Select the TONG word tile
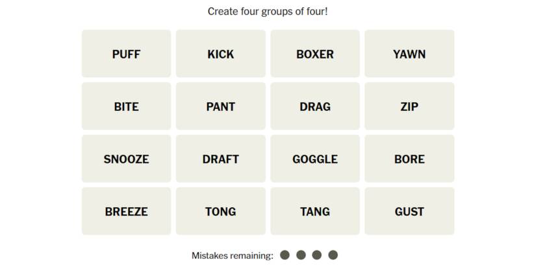The height and width of the screenshot is (268, 536). tap(220, 212)
